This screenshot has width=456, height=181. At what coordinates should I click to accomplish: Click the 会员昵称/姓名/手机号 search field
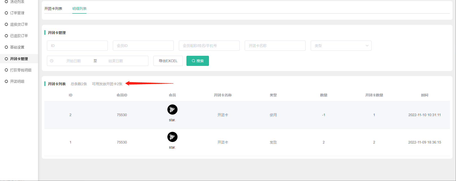[209, 46]
